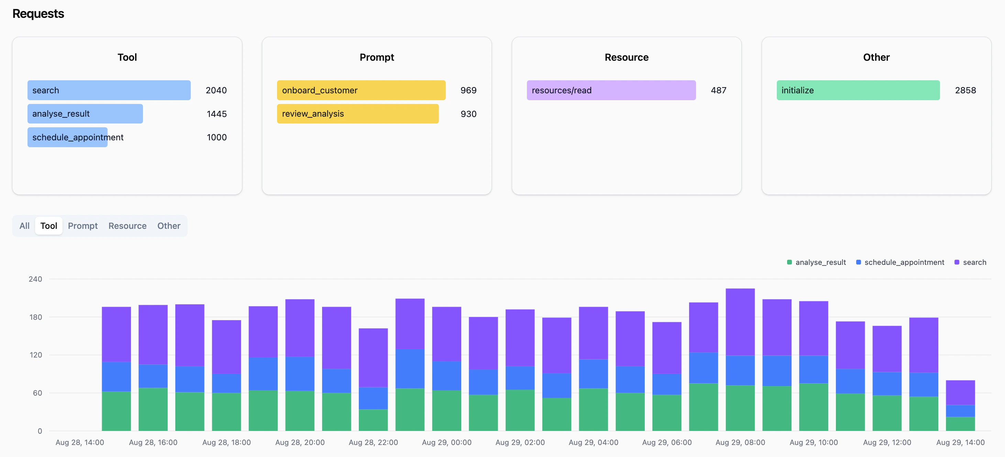The width and height of the screenshot is (1005, 457).
Task: Select the search bar in Tool panel
Action: [109, 90]
